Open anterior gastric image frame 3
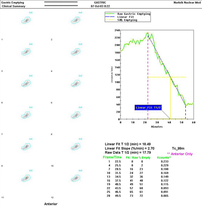202x207 pixels. 26,52
